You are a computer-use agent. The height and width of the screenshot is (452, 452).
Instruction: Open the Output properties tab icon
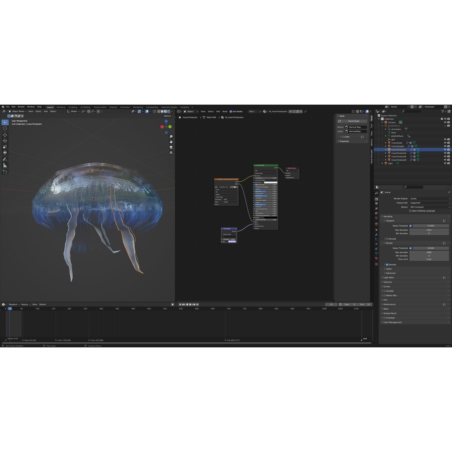pyautogui.click(x=377, y=204)
